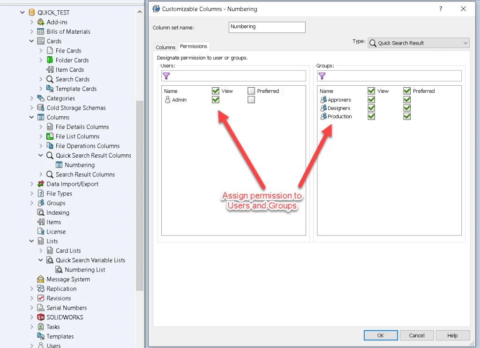The height and width of the screenshot is (348, 480).
Task: Click the Column set name field
Action: point(267,27)
